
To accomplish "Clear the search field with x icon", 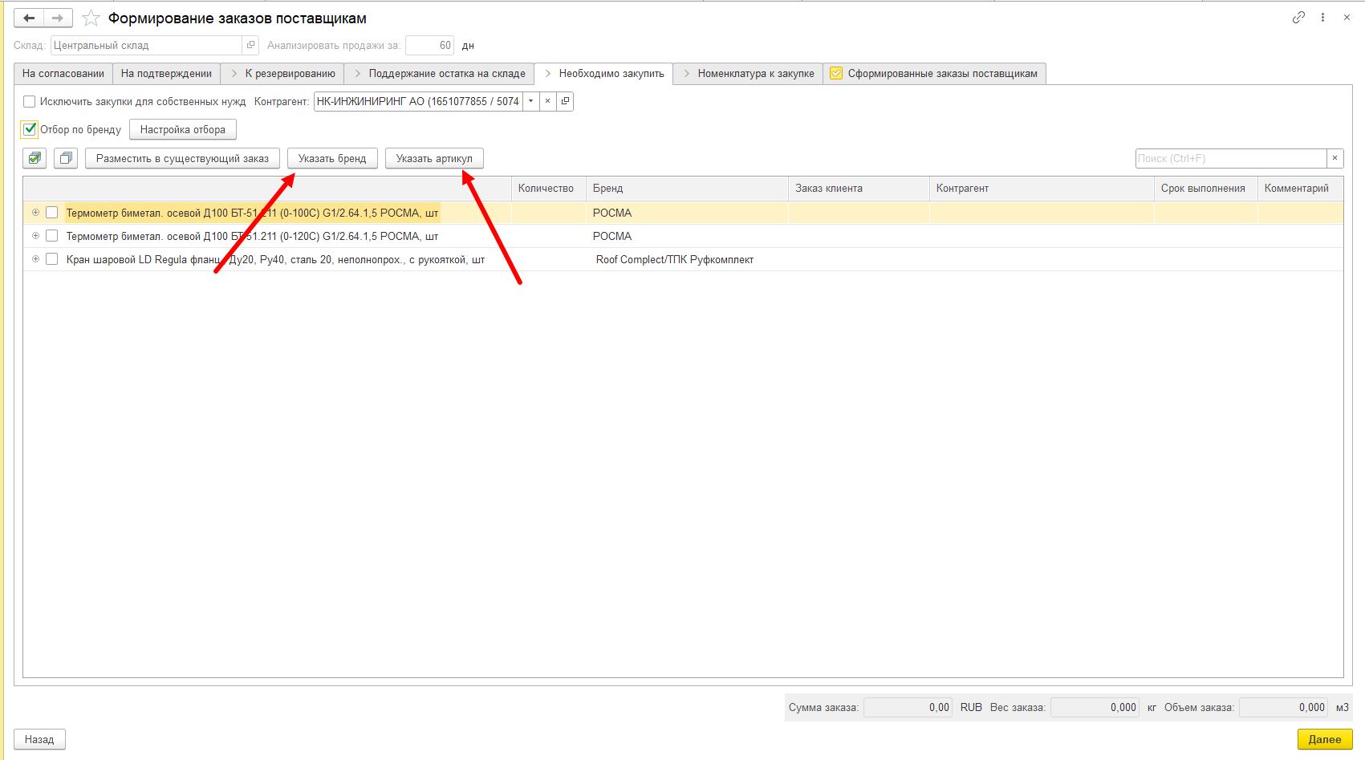I will point(1335,158).
